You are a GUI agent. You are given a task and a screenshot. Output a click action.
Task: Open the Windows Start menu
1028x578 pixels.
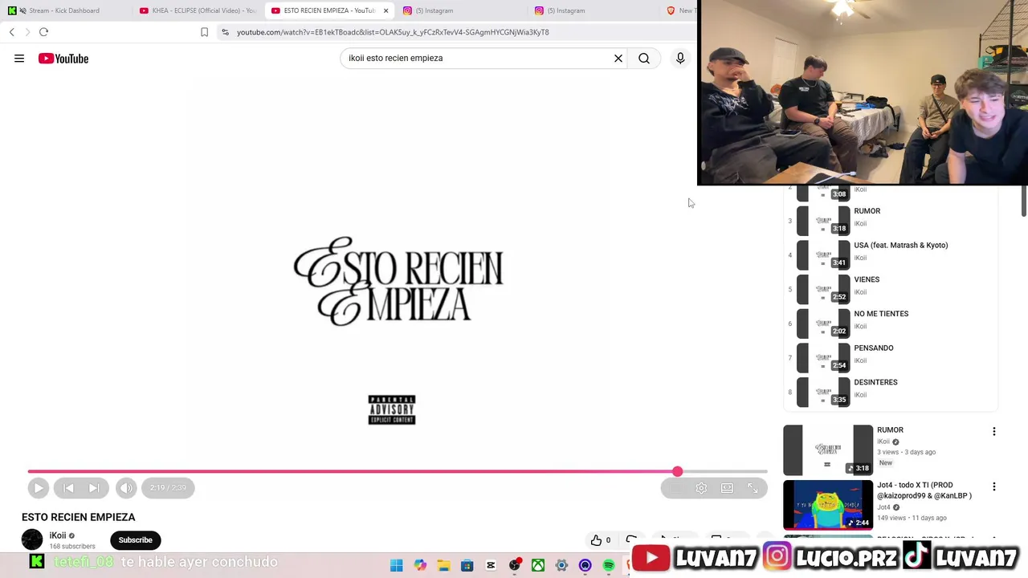[x=397, y=565]
